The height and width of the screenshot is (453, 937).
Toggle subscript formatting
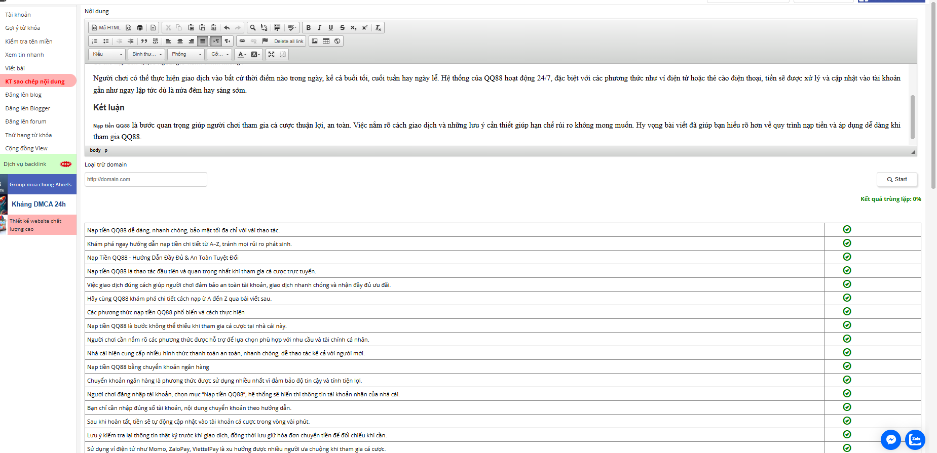click(353, 28)
